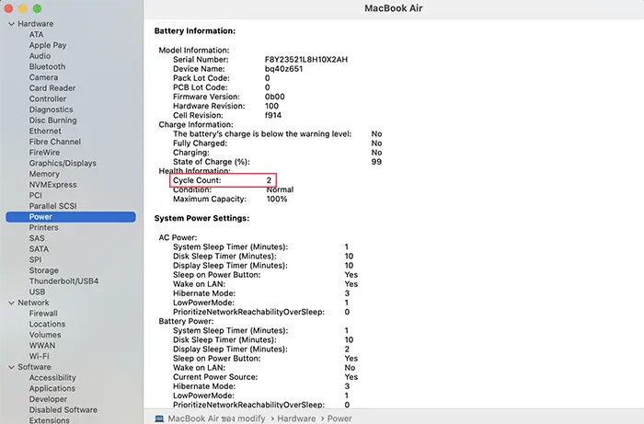Select Locations under Network
644x424 pixels.
tap(47, 324)
